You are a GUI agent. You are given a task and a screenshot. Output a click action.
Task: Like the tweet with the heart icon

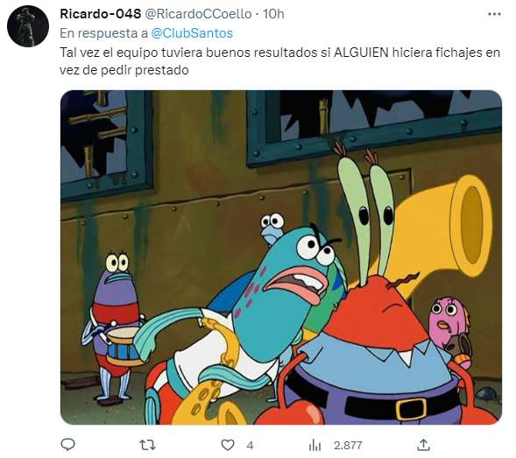pyautogui.click(x=228, y=445)
